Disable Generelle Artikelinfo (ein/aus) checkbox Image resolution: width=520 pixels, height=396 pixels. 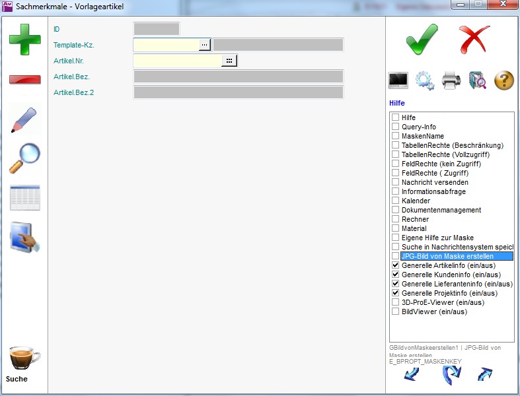pyautogui.click(x=395, y=265)
